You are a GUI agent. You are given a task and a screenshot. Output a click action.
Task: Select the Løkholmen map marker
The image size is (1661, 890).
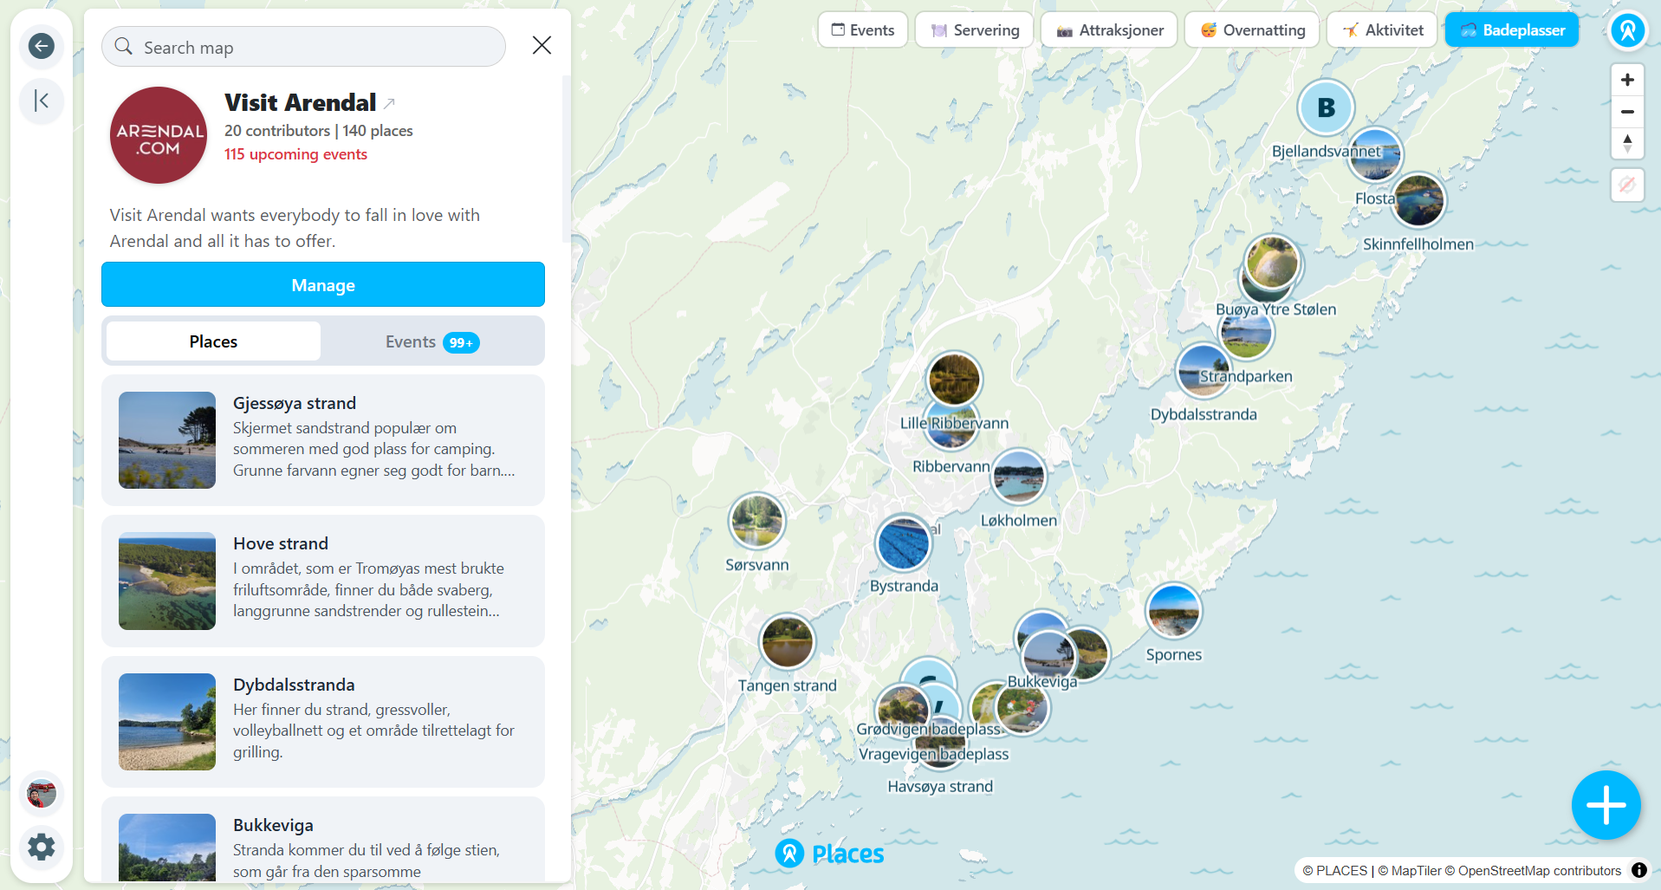[1018, 477]
